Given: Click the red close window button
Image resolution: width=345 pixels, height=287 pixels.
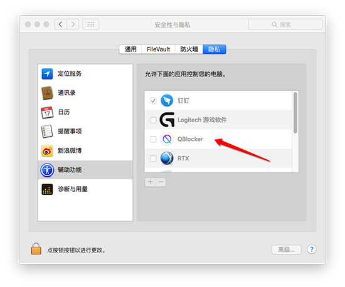Looking at the screenshot, I should [28, 24].
